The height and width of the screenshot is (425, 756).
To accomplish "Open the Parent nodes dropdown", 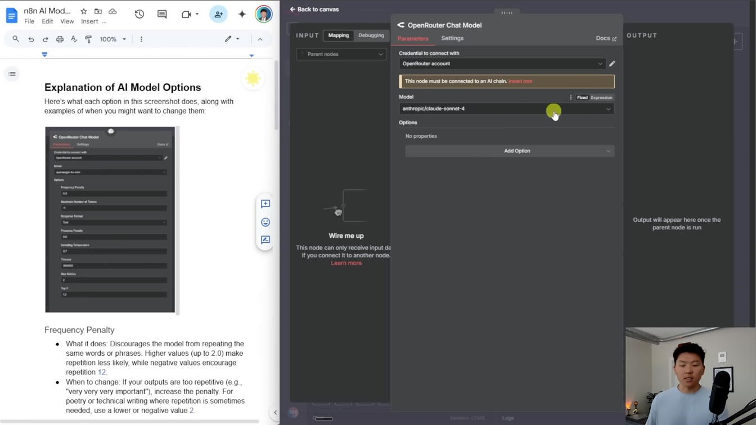I will (x=342, y=54).
